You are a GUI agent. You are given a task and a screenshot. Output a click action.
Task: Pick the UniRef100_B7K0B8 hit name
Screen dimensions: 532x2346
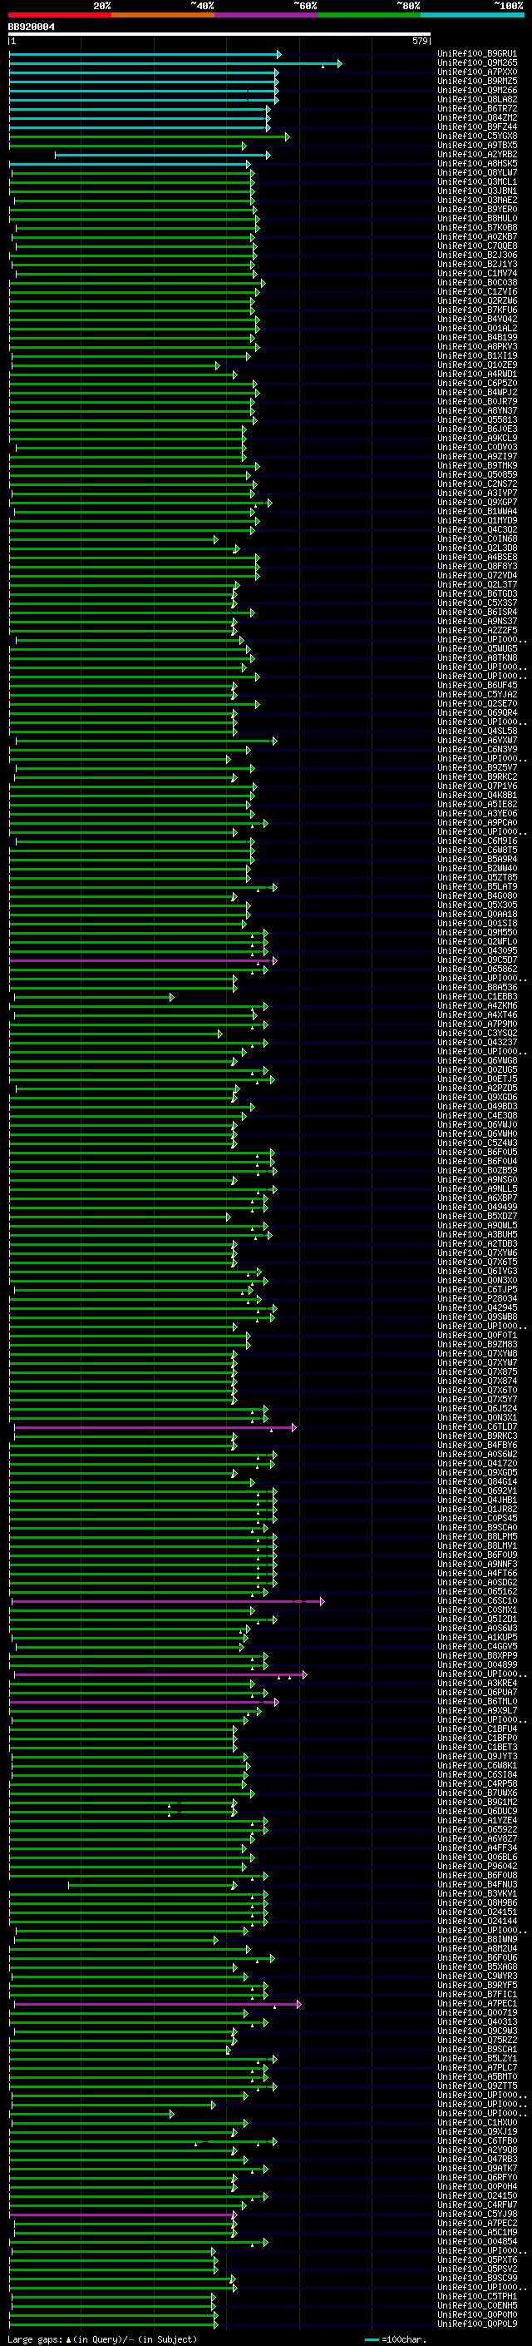point(476,228)
